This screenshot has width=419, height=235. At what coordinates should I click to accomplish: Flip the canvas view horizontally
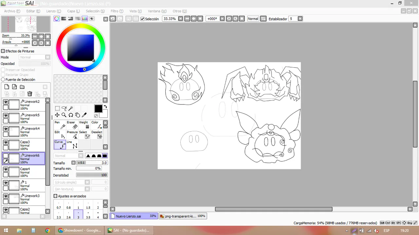point(263,19)
